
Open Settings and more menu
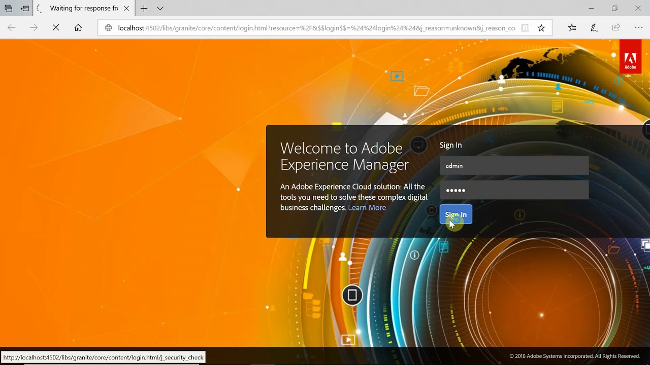click(x=639, y=28)
